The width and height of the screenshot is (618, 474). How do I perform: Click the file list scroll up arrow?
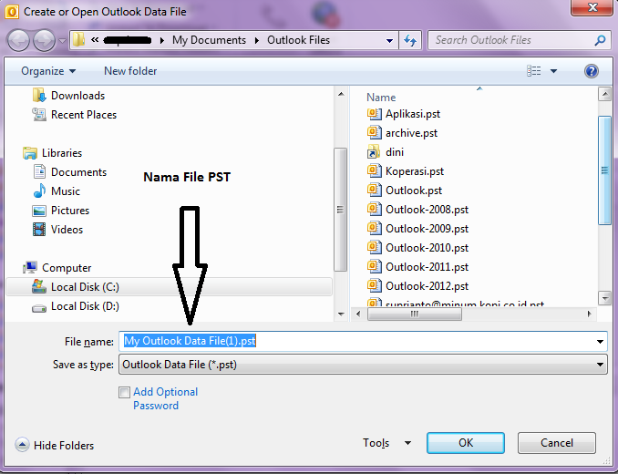click(x=604, y=94)
